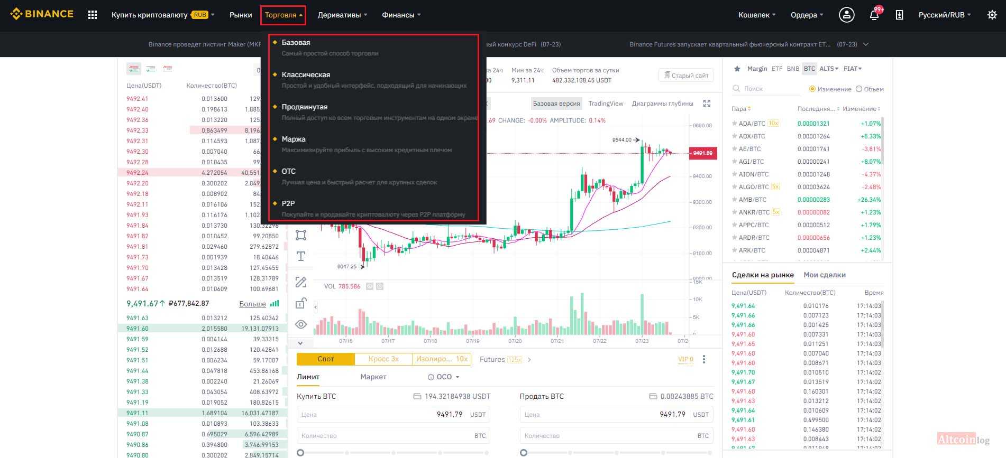Open the settings gear icon

(x=992, y=15)
